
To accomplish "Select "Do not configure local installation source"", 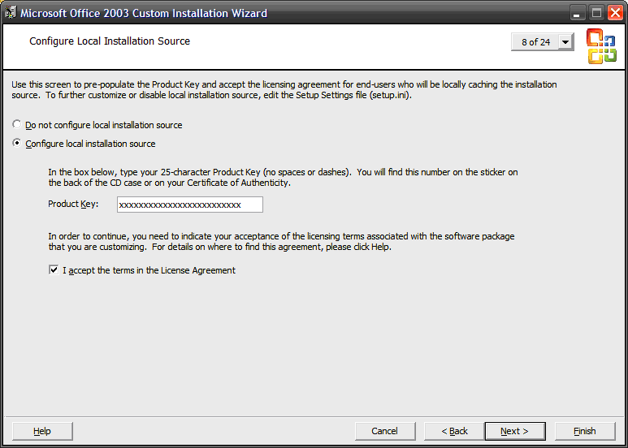I will (17, 125).
